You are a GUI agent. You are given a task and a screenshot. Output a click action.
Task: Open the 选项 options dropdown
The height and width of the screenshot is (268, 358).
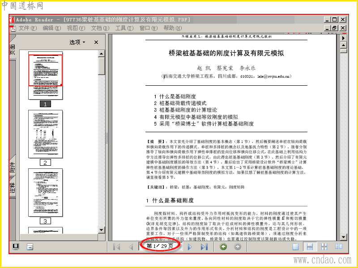point(77,42)
